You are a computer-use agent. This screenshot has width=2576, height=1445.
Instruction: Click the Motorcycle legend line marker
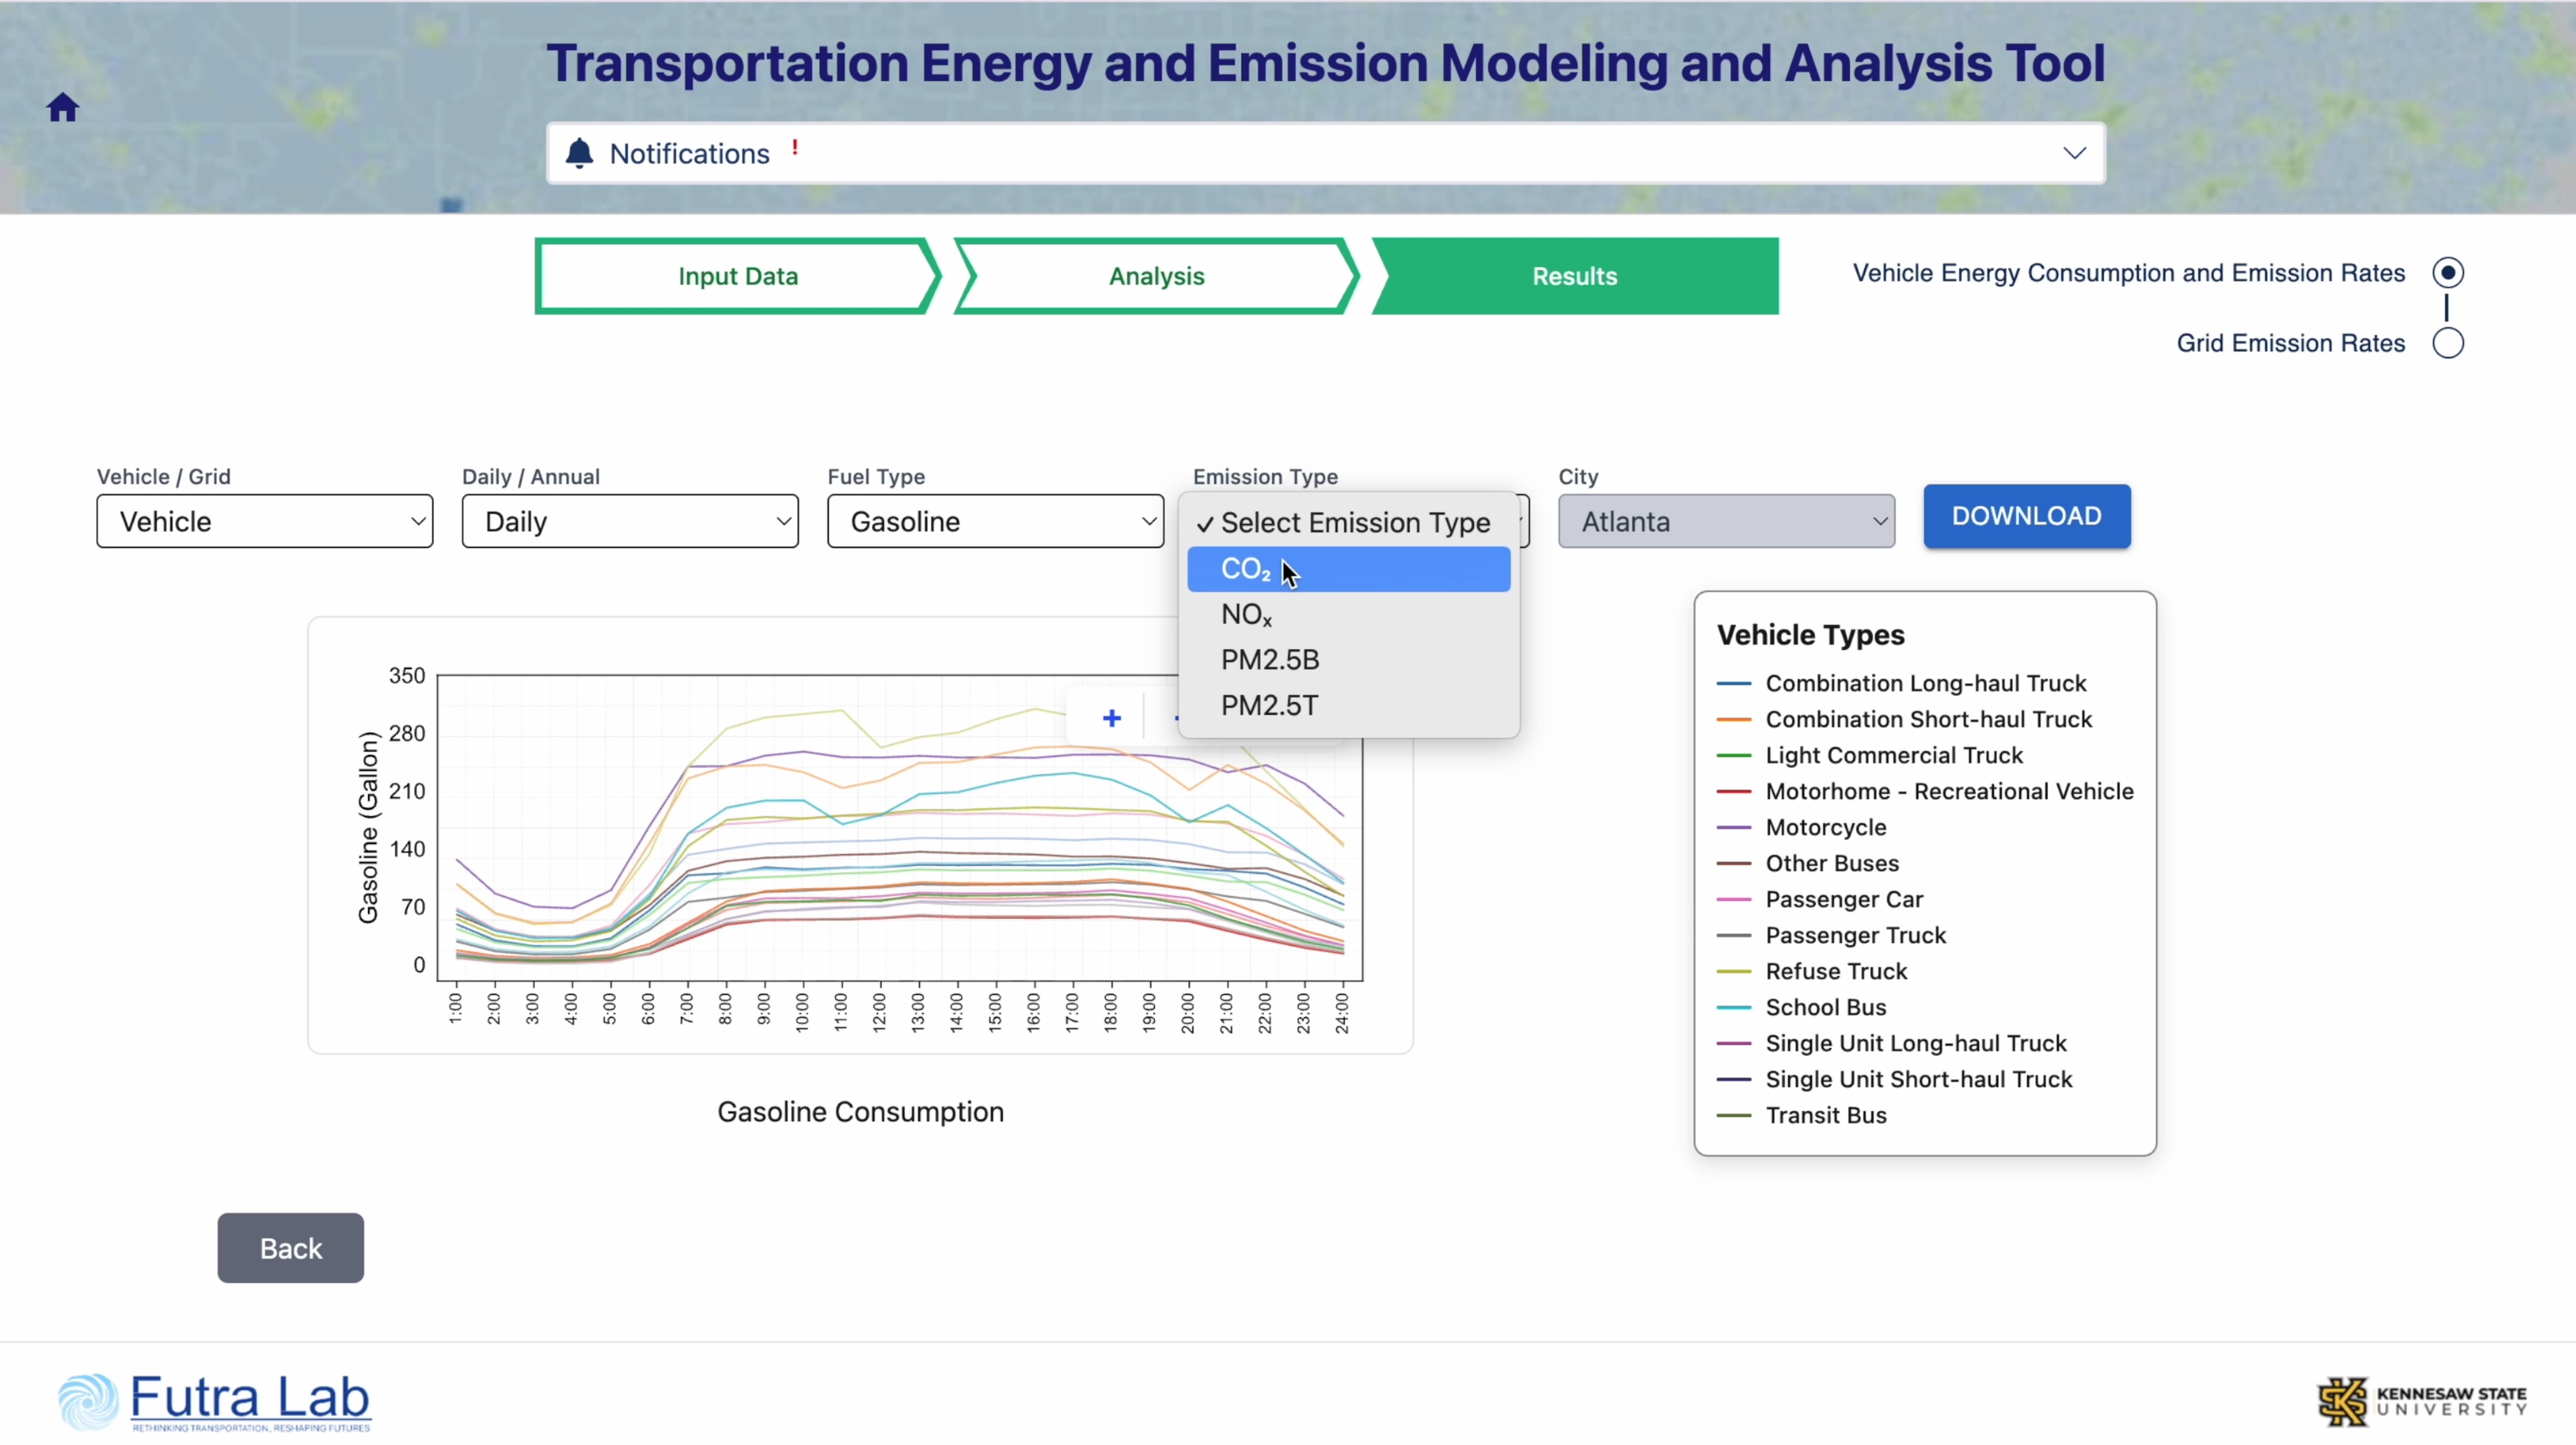(1733, 828)
